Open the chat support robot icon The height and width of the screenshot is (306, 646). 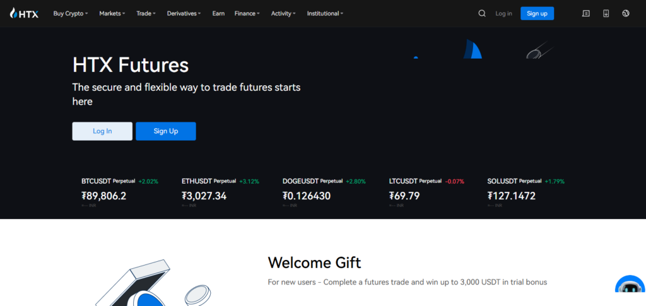tap(630, 284)
